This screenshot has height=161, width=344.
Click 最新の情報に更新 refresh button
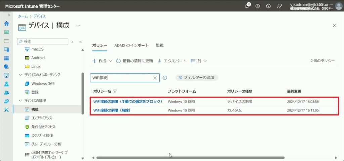pyautogui.click(x=134, y=61)
